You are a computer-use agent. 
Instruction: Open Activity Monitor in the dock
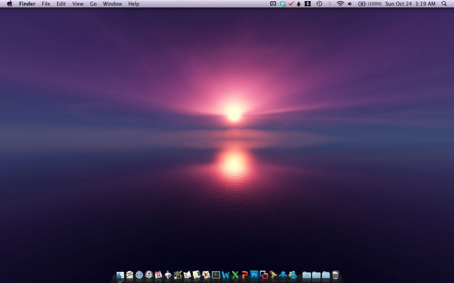point(216,275)
